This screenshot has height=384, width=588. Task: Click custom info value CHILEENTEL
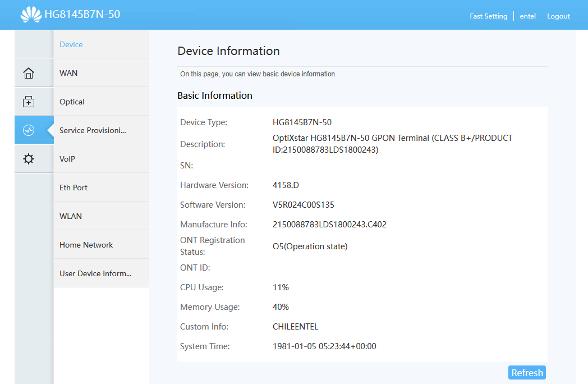click(295, 327)
